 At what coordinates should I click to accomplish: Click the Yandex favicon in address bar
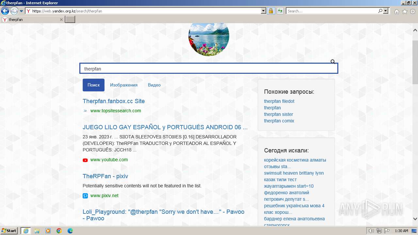(x=28, y=11)
